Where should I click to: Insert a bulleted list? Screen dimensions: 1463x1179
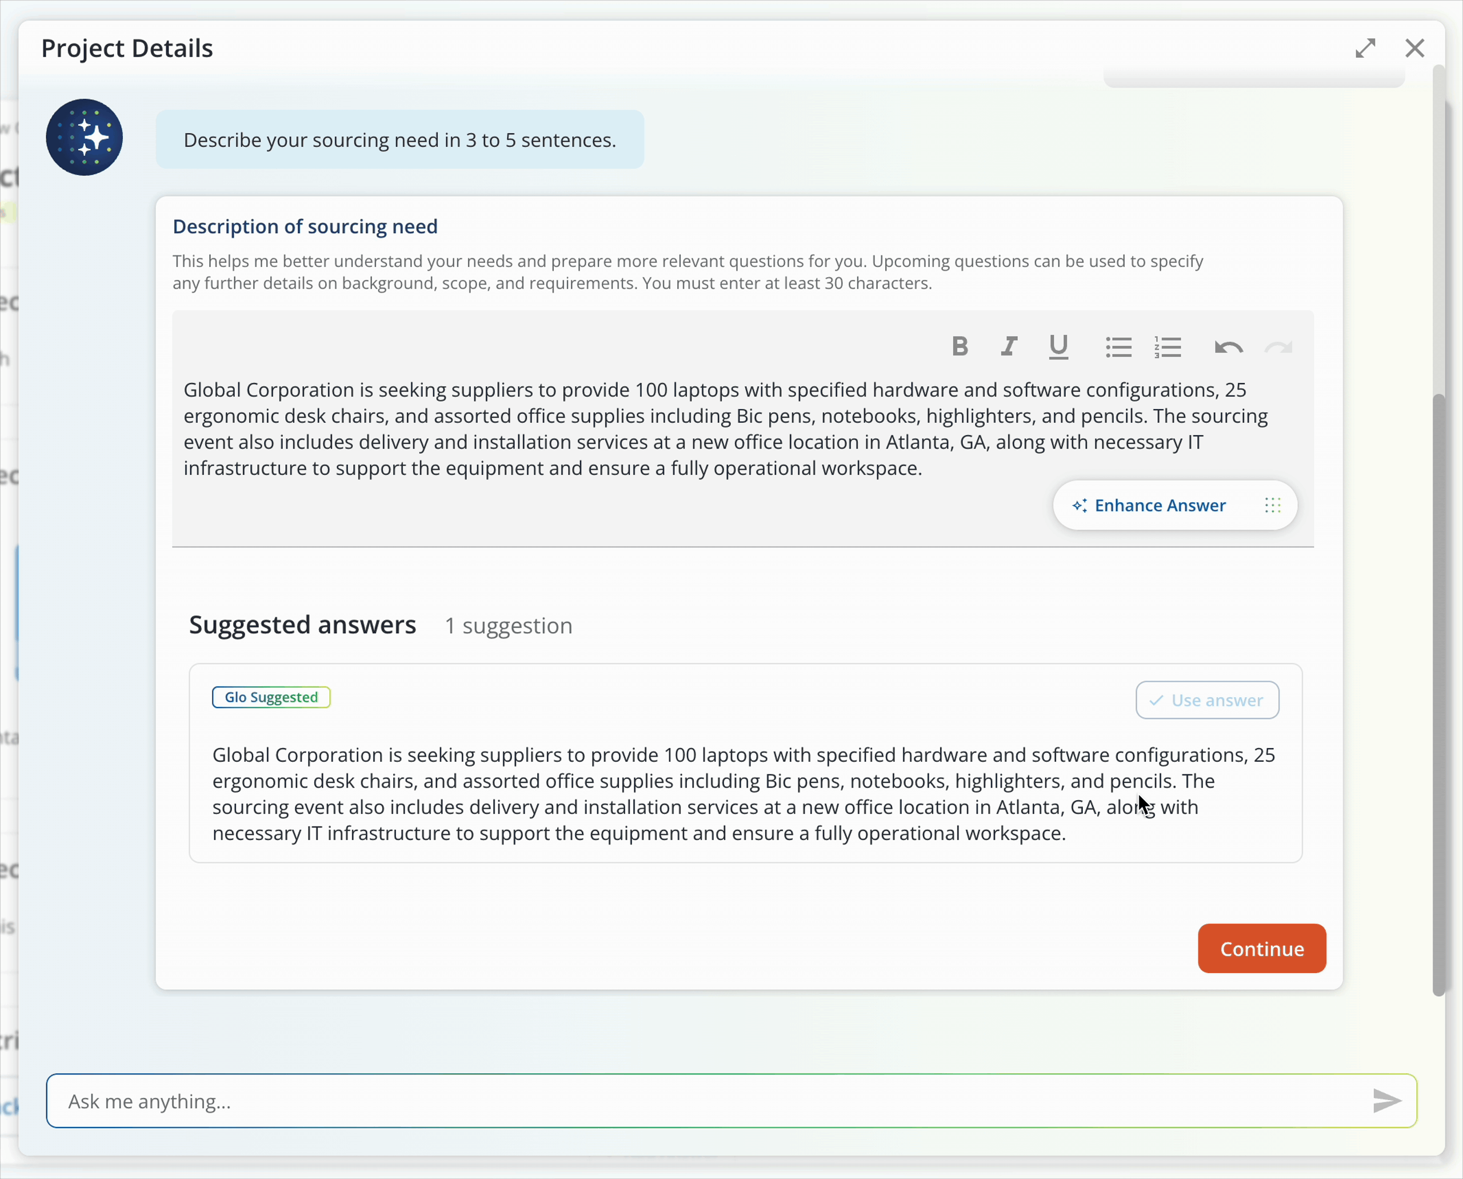(x=1118, y=346)
